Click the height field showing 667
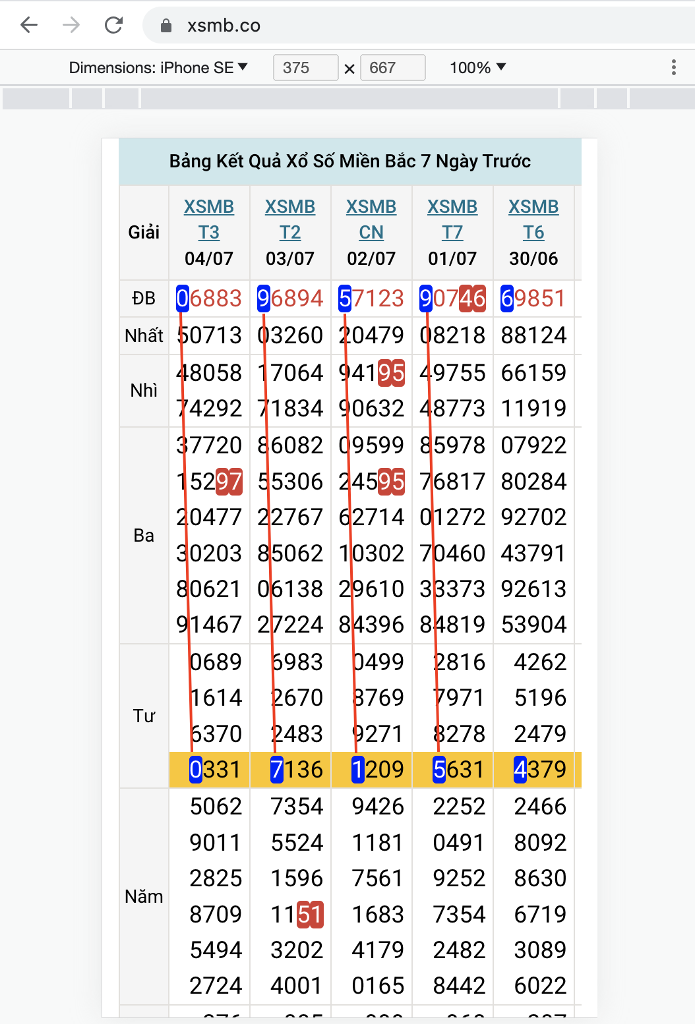This screenshot has height=1024, width=695. [392, 68]
